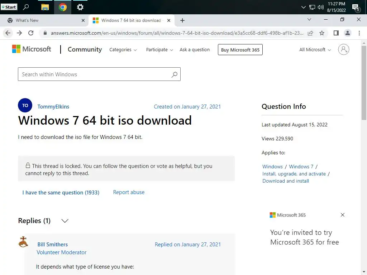367x275 pixels.
Task: Click 'Created on January 27, 2021' text
Action: click(x=187, y=107)
